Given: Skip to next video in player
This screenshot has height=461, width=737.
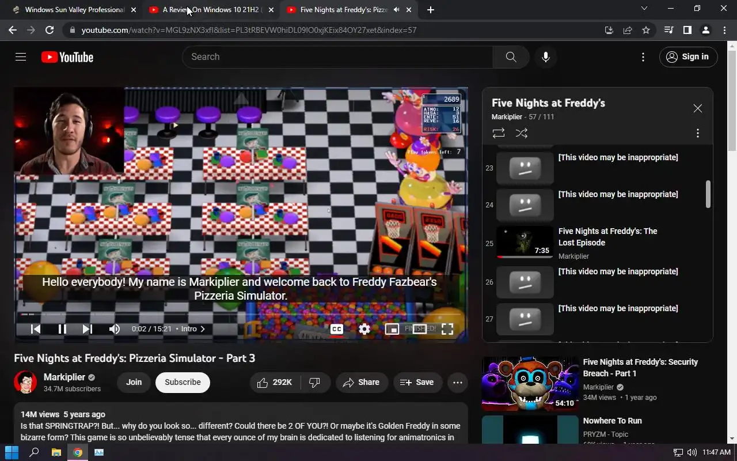Looking at the screenshot, I should pos(88,329).
